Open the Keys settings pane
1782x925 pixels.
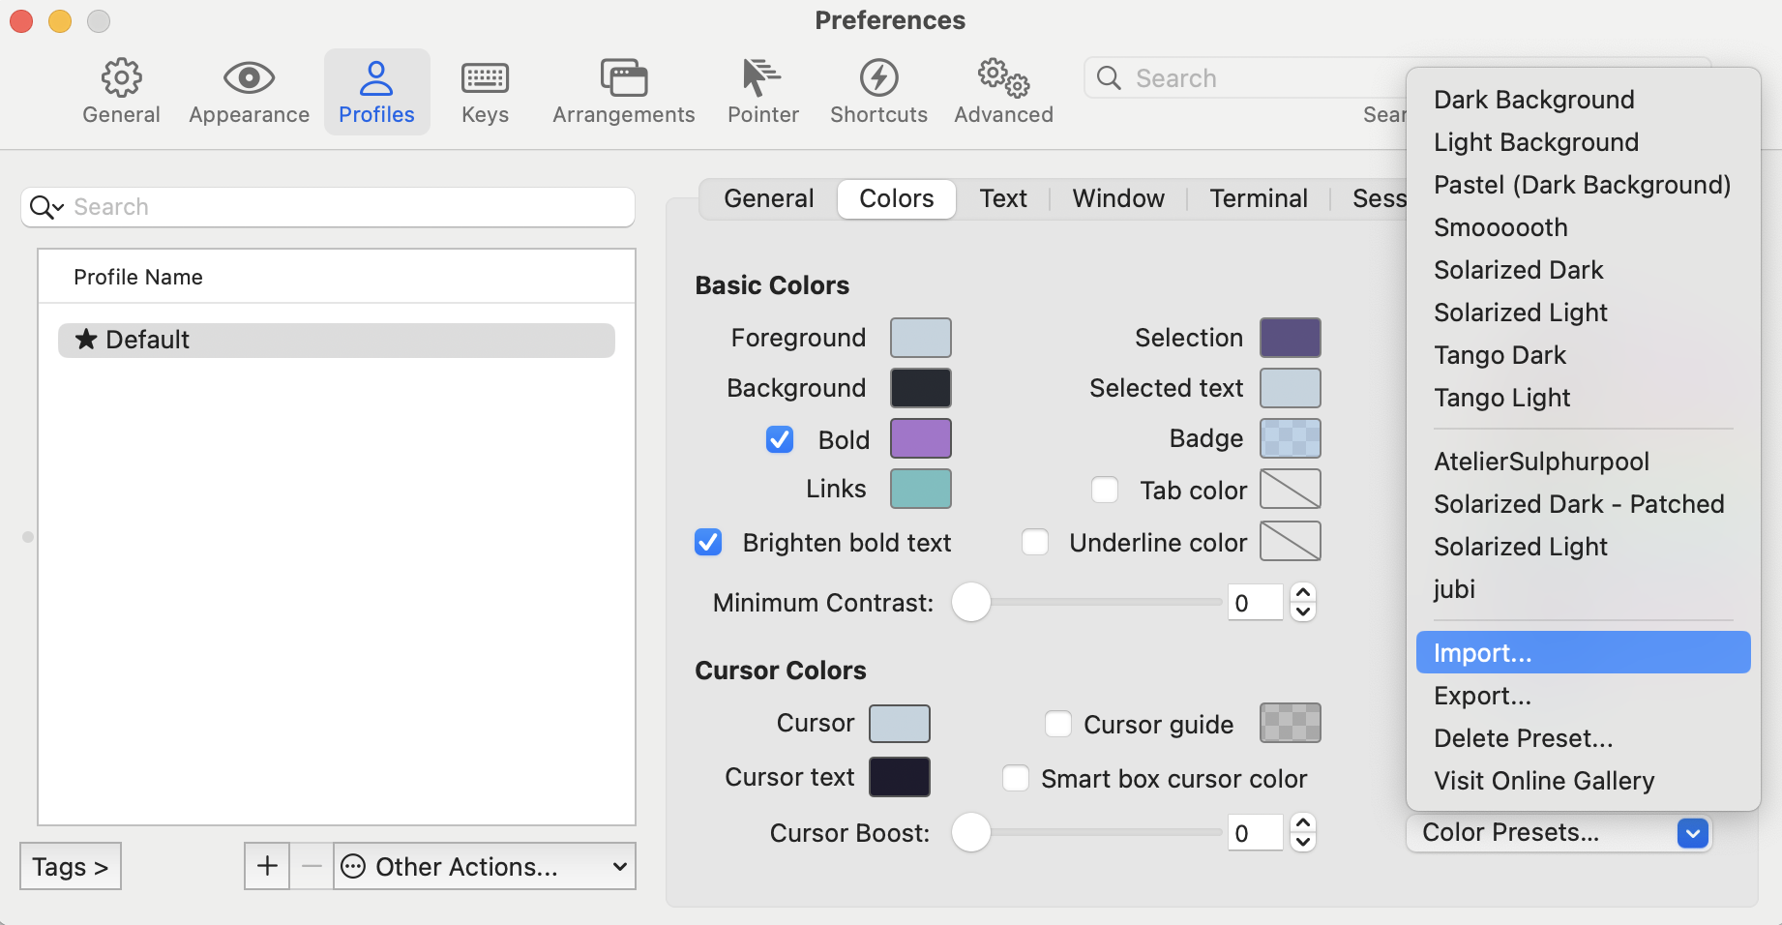point(484,91)
